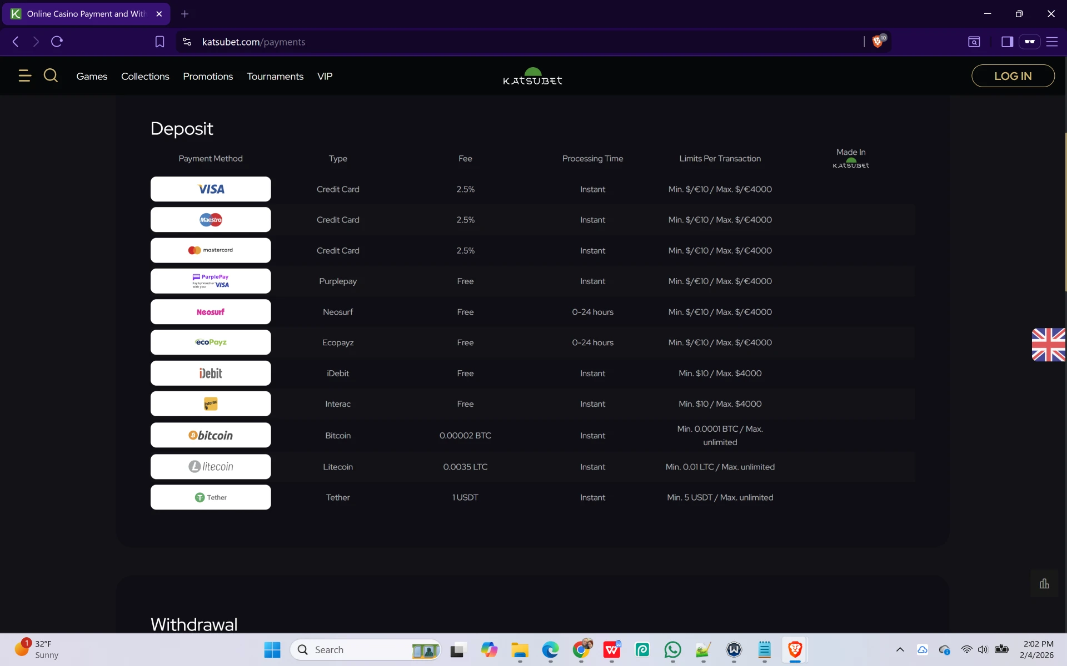Go to Tournaments section
Screen dimensions: 1067x666
(275, 76)
